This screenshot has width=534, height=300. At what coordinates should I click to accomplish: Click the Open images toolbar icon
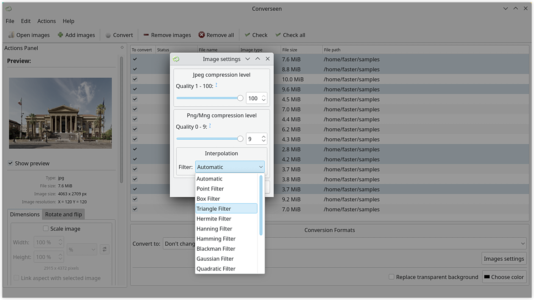(11, 35)
